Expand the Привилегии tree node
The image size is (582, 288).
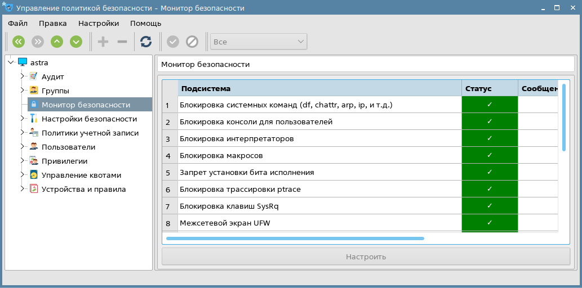(23, 161)
